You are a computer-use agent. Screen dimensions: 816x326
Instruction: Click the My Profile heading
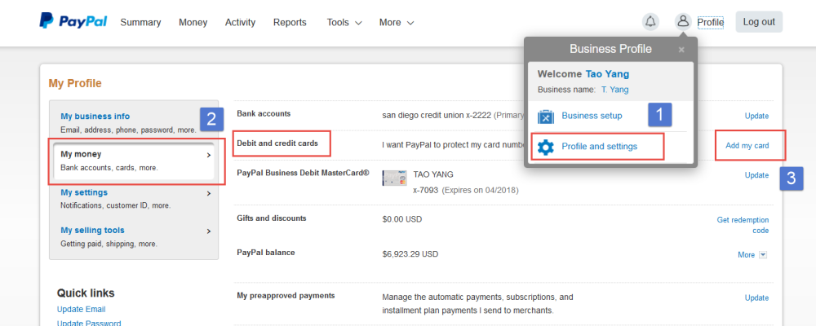pos(75,84)
